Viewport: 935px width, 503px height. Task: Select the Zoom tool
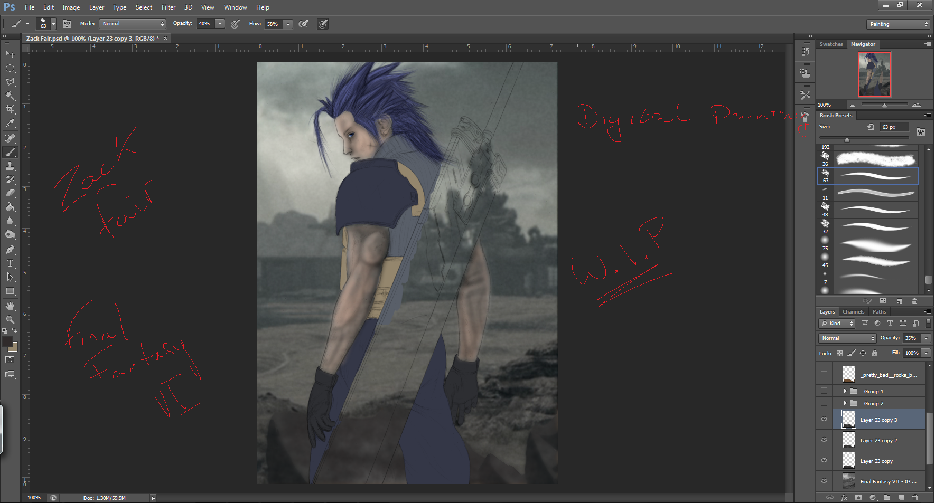[x=10, y=320]
